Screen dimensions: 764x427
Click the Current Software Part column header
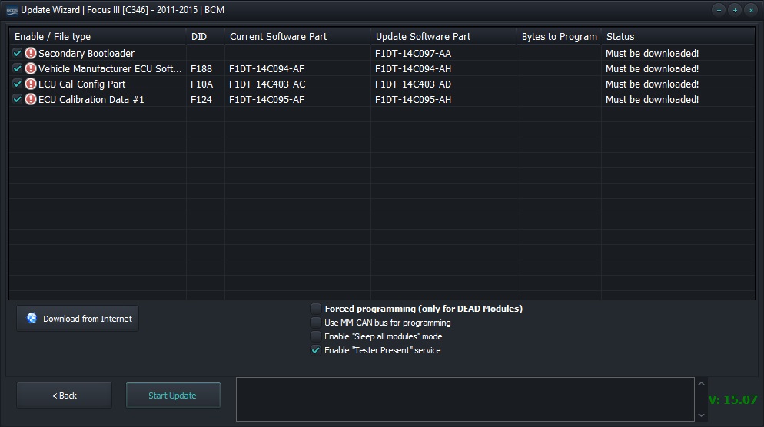(x=278, y=36)
